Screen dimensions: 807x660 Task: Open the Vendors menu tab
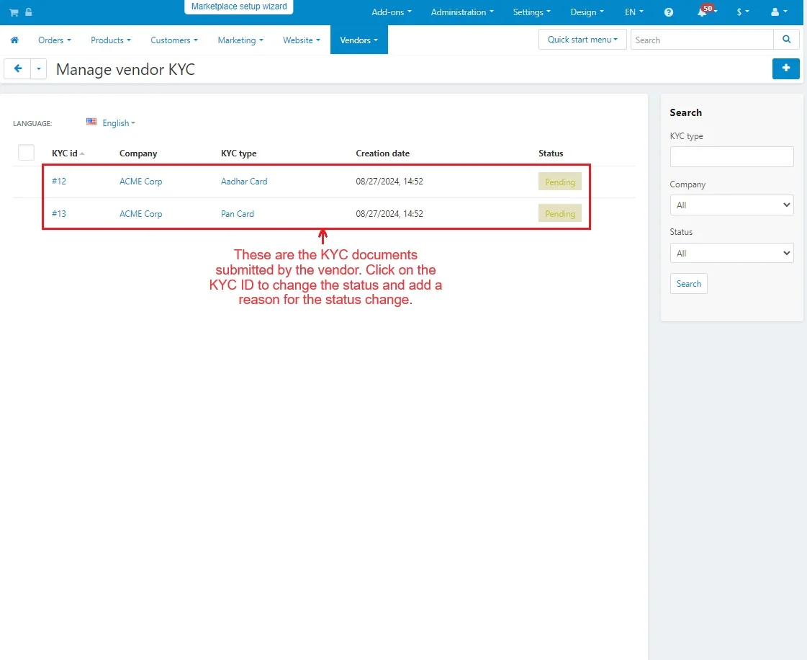pyautogui.click(x=359, y=40)
